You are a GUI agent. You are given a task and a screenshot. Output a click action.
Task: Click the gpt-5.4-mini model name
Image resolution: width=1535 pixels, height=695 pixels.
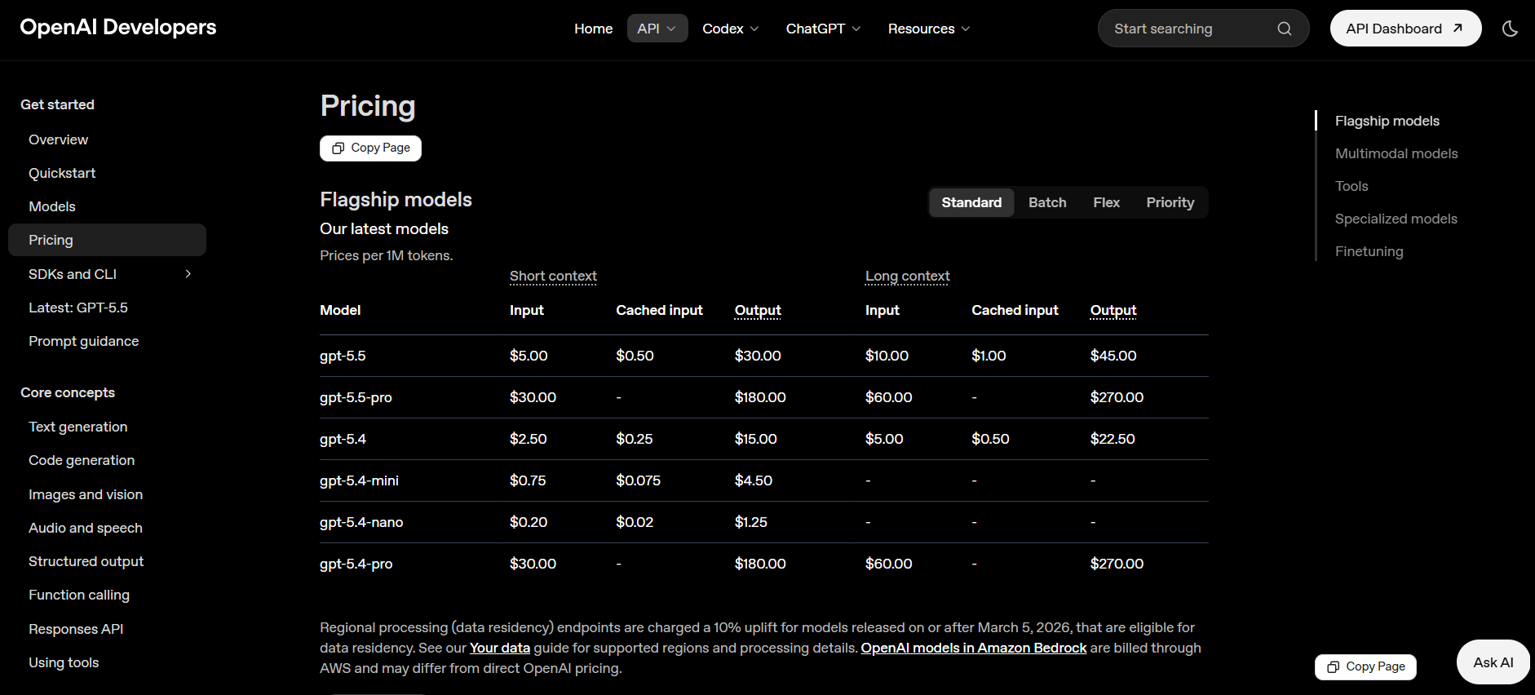(x=359, y=480)
